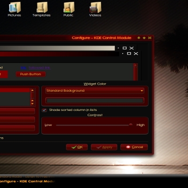Click maximize square in the inactive preview titlebar
This screenshot has width=188, height=188.
click(x=125, y=48)
